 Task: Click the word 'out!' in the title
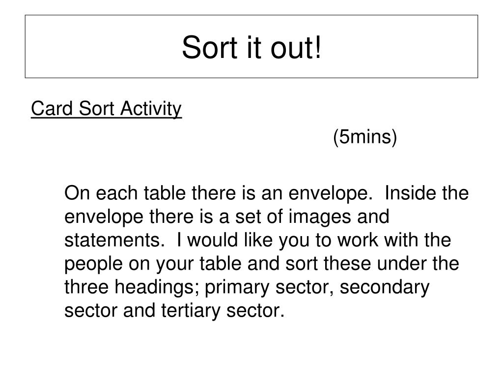(x=295, y=48)
